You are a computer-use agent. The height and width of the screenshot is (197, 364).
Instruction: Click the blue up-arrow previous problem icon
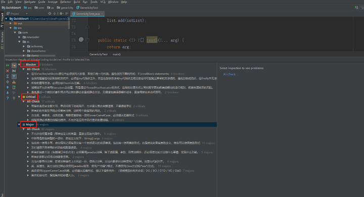click(x=8, y=87)
